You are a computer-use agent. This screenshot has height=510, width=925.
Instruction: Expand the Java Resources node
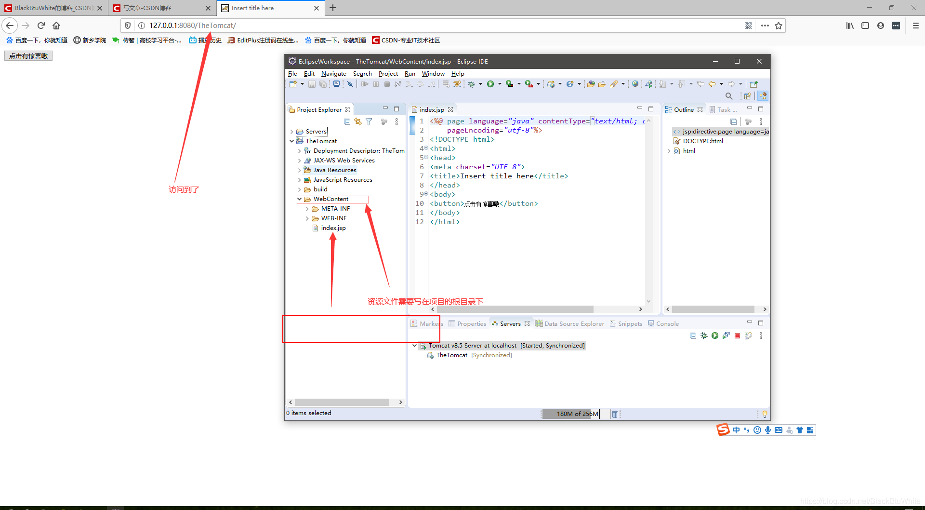pos(300,170)
